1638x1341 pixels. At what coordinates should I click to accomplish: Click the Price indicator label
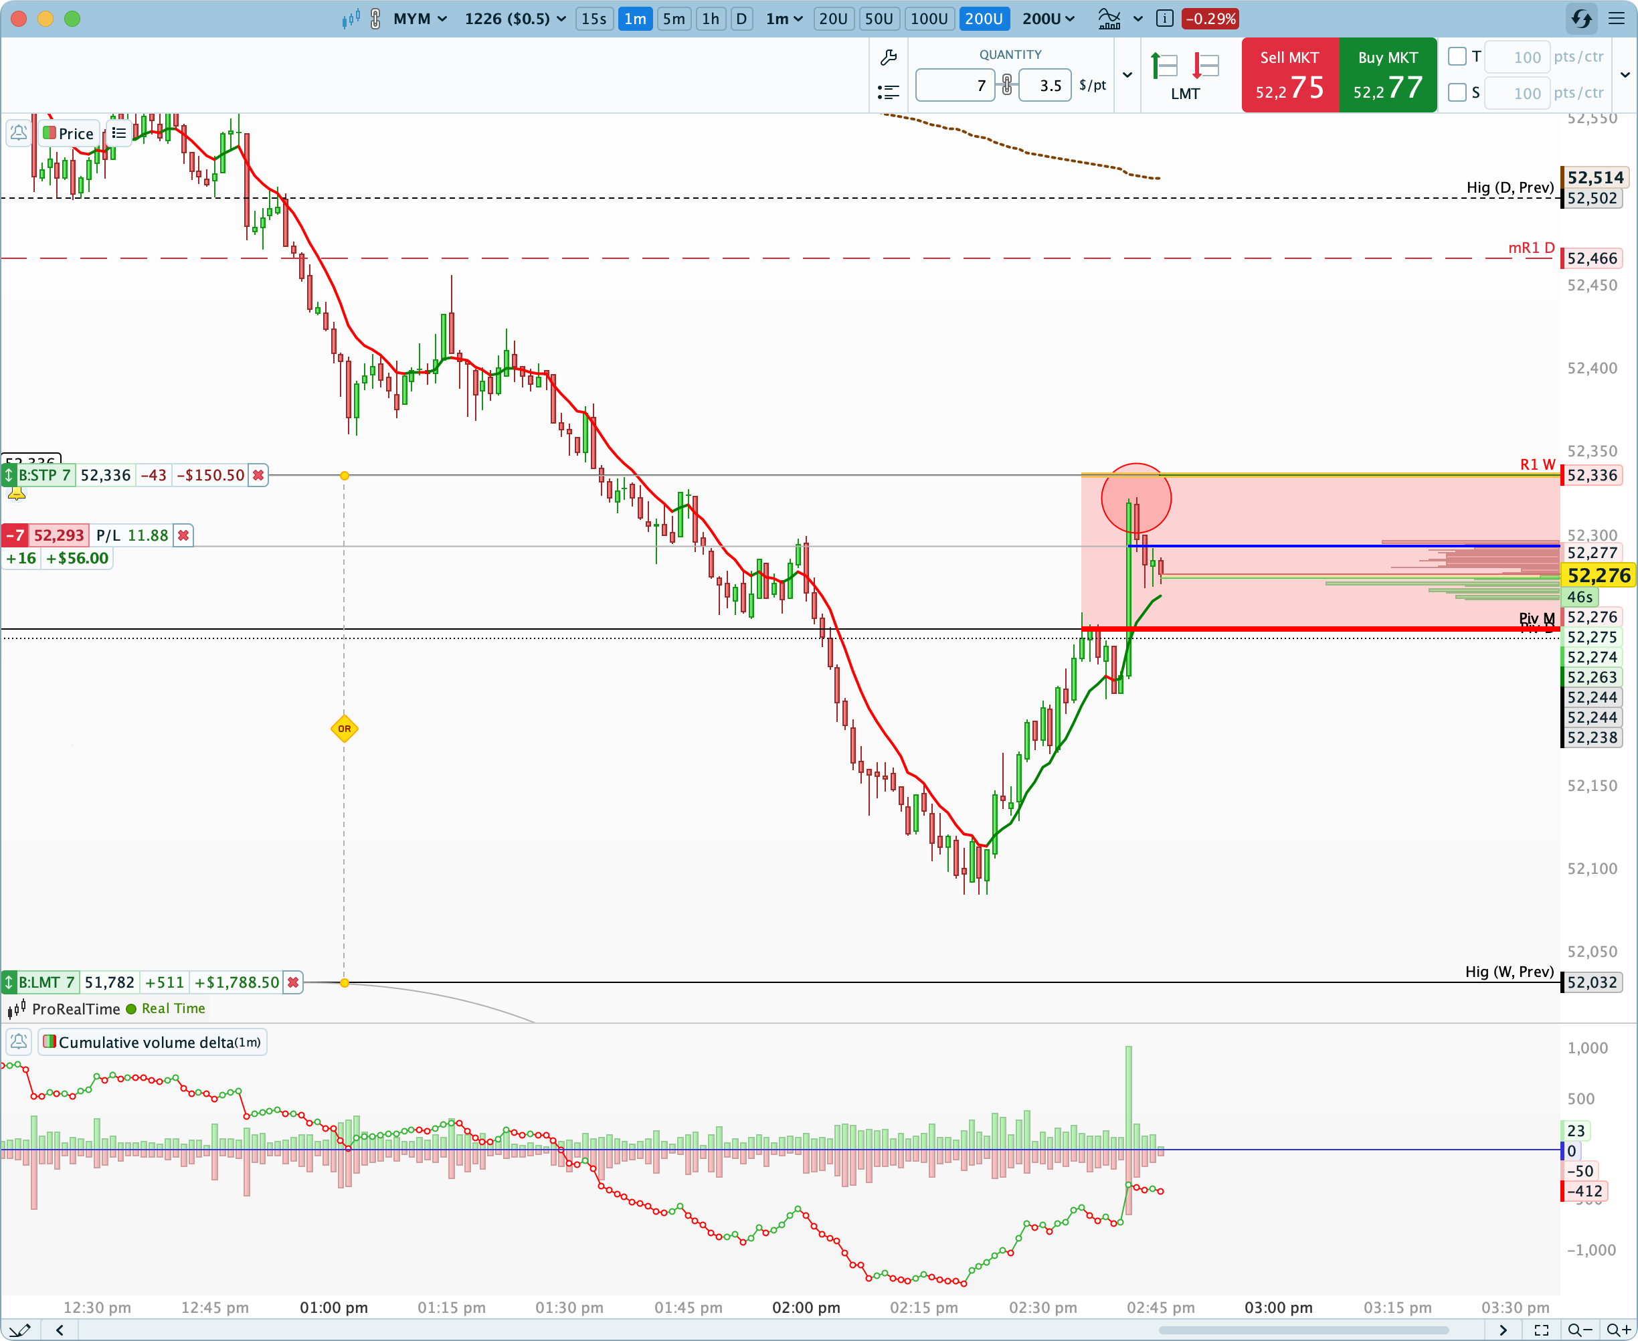(x=68, y=134)
